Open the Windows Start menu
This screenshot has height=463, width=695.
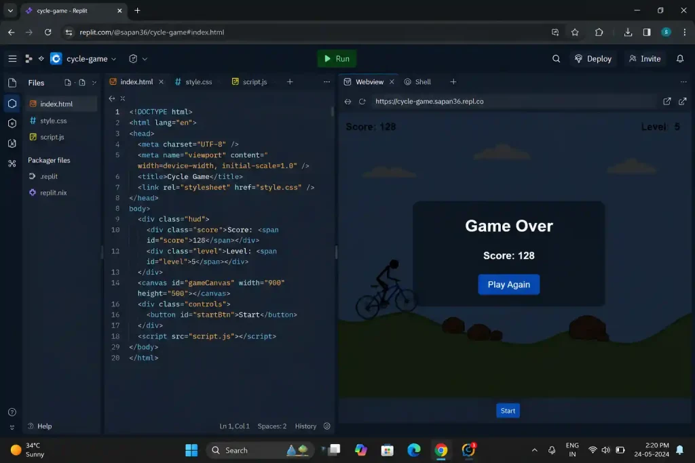pos(191,450)
